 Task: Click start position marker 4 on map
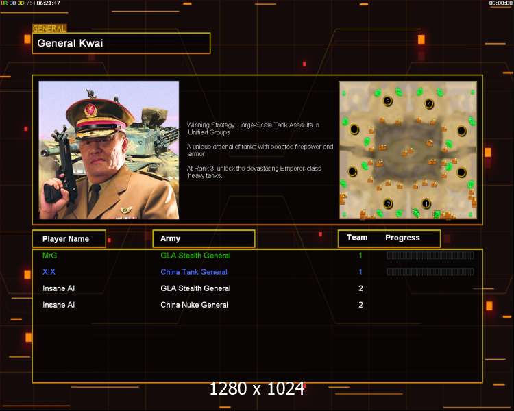point(429,104)
